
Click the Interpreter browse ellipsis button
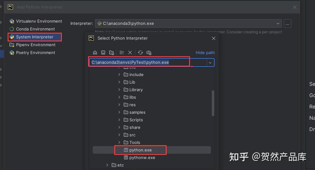pyautogui.click(x=288, y=24)
